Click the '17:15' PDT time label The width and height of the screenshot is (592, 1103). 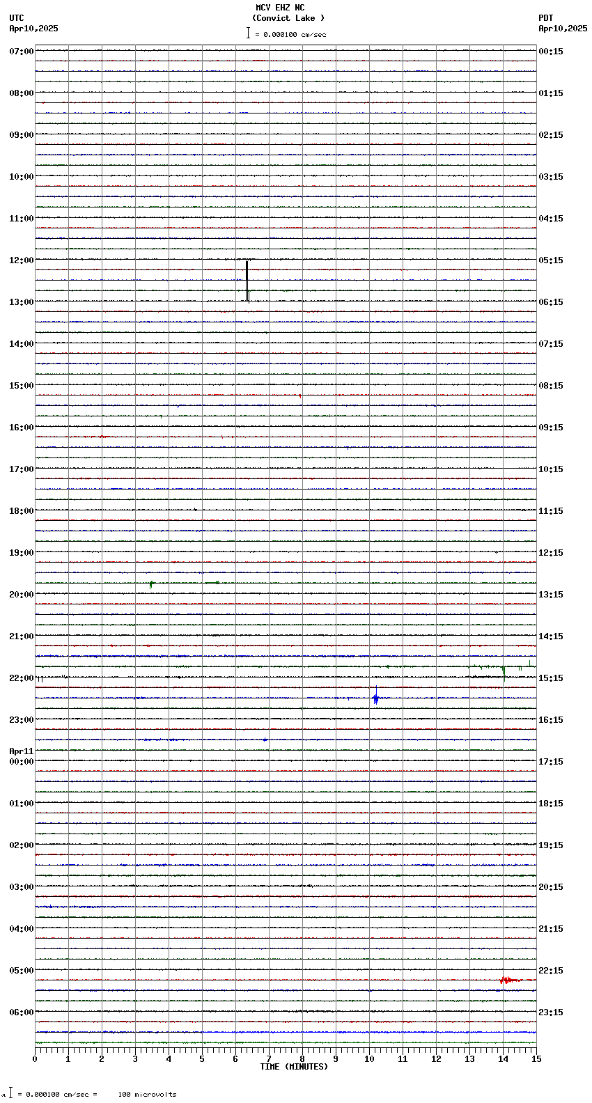pyautogui.click(x=551, y=762)
